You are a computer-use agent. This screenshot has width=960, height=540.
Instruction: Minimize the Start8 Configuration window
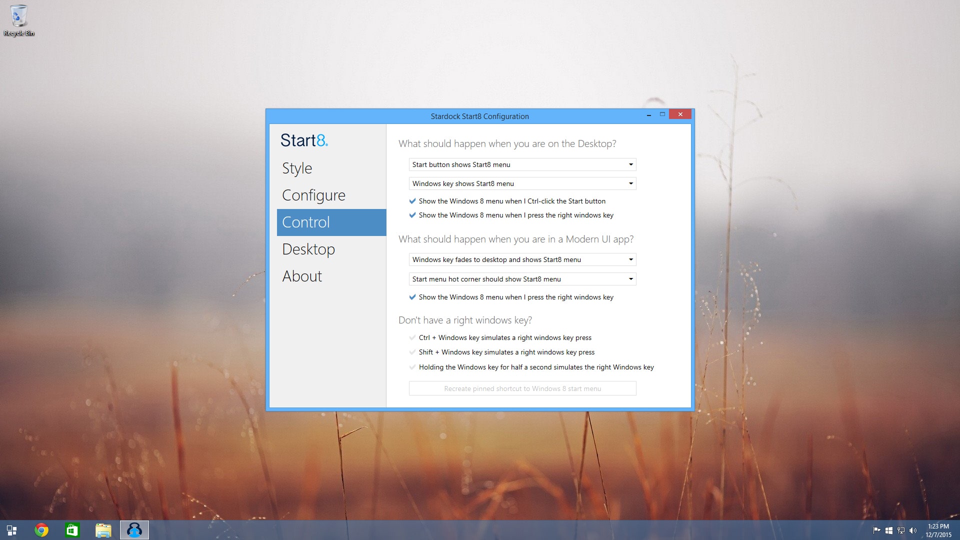tap(649, 114)
